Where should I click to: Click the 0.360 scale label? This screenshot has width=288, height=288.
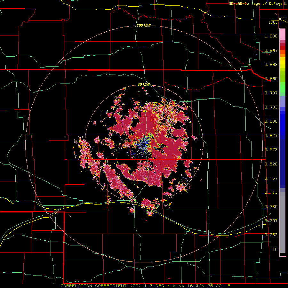pos(271,207)
